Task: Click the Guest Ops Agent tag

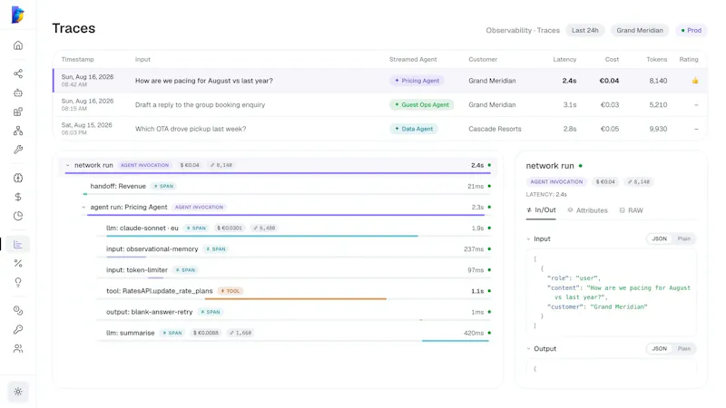Action: click(421, 104)
